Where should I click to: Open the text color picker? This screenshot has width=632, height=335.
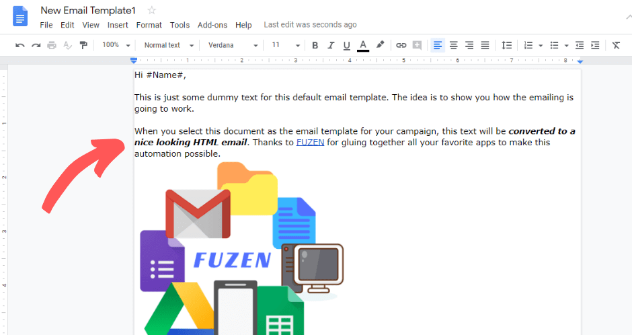[x=363, y=46]
